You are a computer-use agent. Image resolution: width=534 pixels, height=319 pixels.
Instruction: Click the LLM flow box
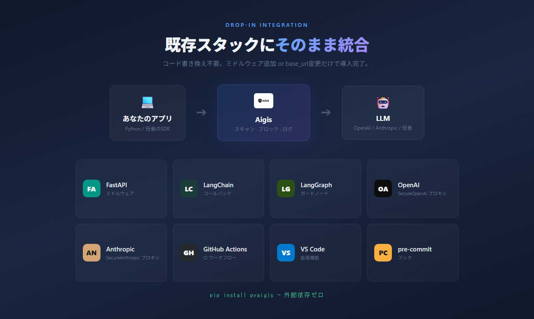point(383,113)
